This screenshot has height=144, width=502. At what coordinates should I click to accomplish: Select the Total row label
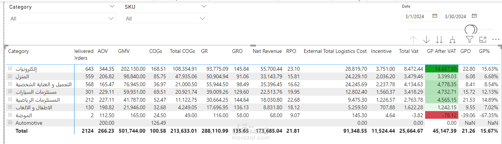pos(21,131)
